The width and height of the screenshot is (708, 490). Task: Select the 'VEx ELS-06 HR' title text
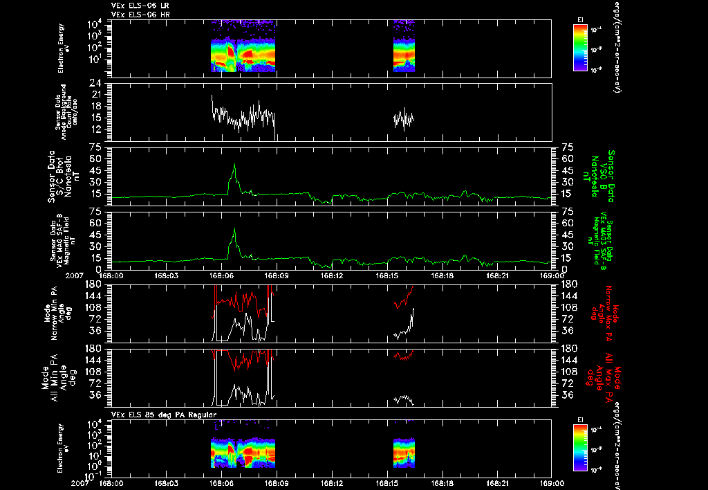[x=140, y=15]
